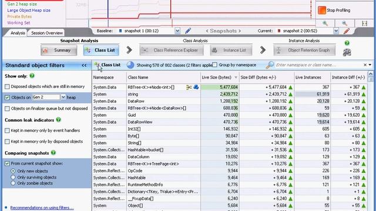Viewport: 376px width, 211px height.
Task: Switch to the Session Overview tab
Action: coord(47,33)
